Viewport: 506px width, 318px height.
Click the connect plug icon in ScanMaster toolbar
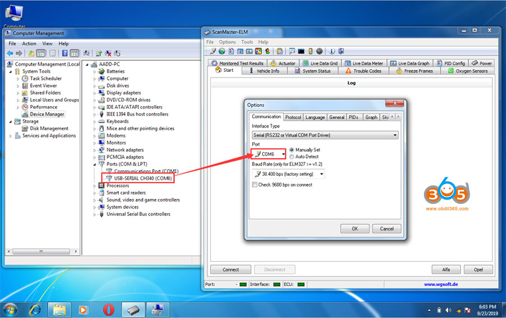[x=213, y=51]
